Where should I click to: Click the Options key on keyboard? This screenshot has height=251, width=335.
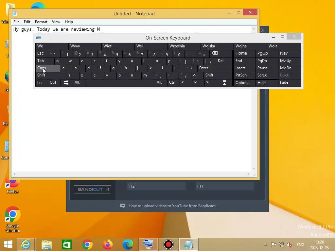[245, 83]
